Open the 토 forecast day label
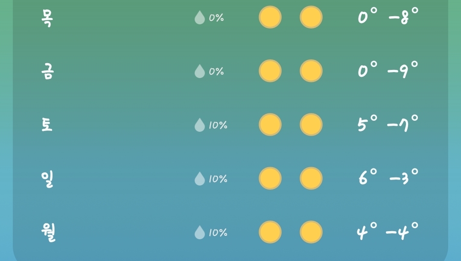Screen dimensions: 461x261 [47, 125]
